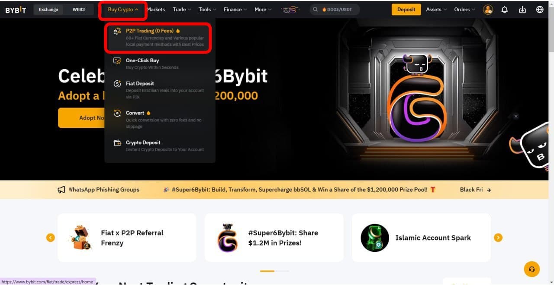
Task: Click the desktop app download icon
Action: (x=522, y=9)
